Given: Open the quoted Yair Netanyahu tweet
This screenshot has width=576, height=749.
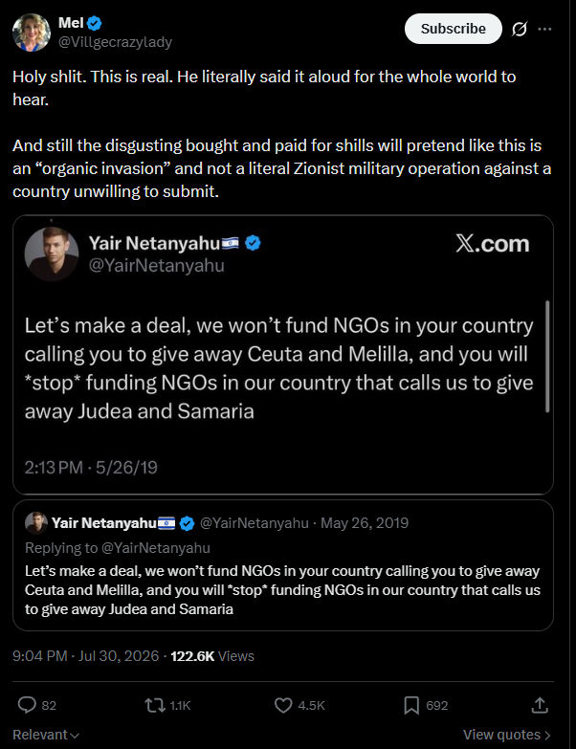Looking at the screenshot, I should click(x=283, y=565).
